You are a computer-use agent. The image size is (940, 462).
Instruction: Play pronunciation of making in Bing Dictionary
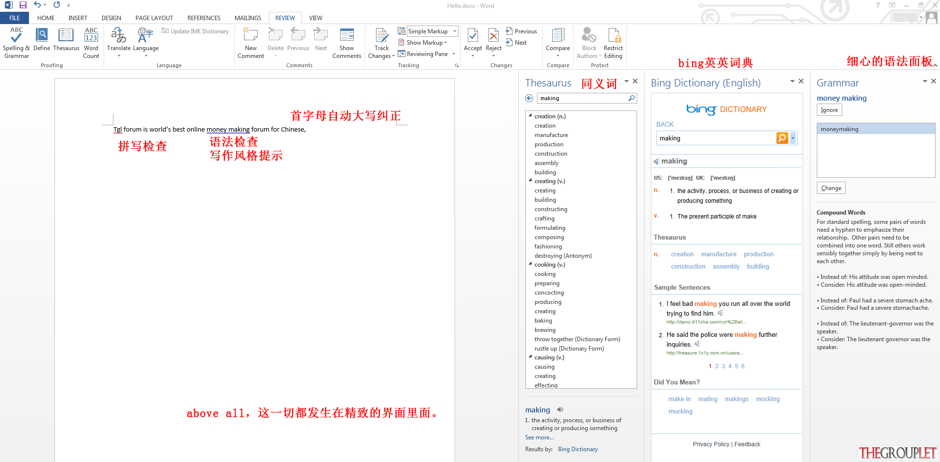coord(656,162)
